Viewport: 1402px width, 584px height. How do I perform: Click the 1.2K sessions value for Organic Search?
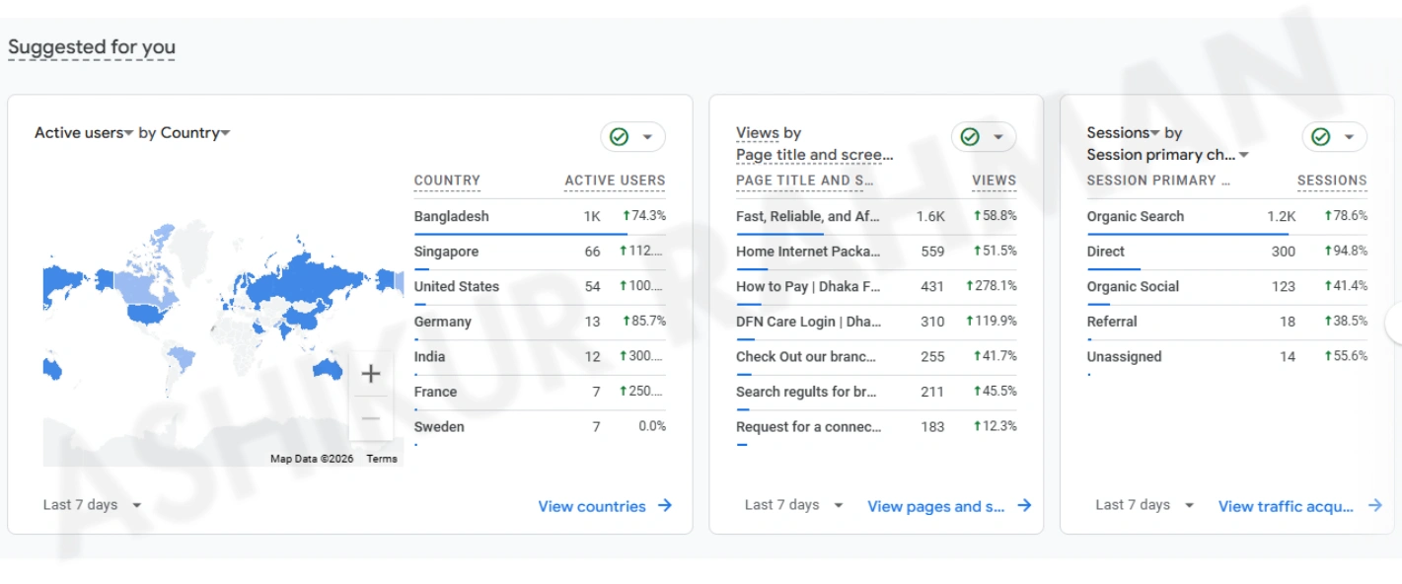tap(1282, 216)
